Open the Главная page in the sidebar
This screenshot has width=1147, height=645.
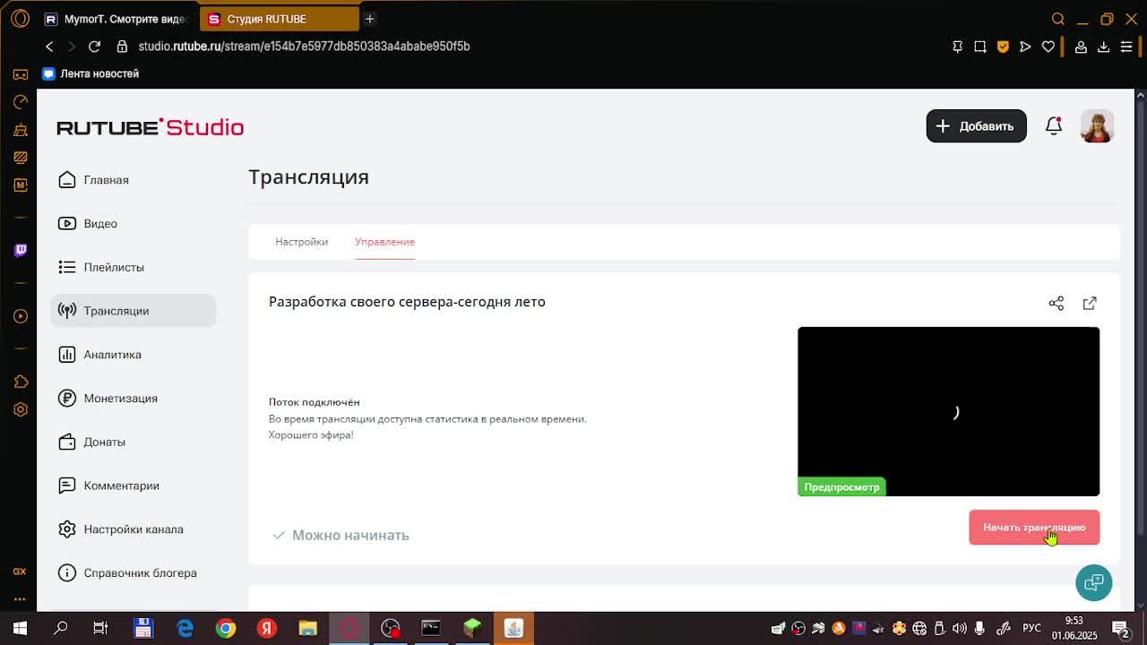click(x=133, y=180)
